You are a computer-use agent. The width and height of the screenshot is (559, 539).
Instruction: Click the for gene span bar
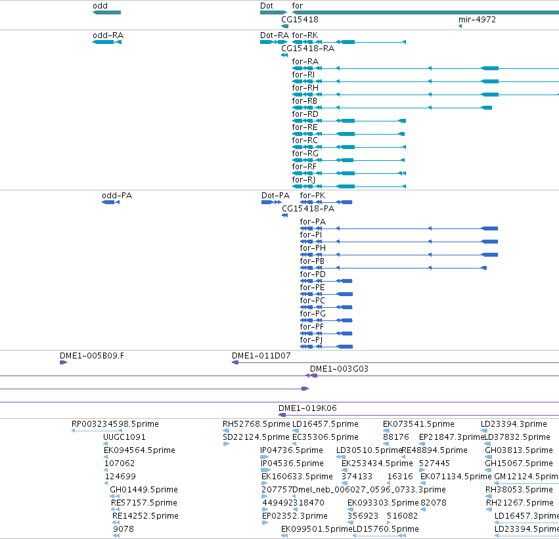click(x=425, y=12)
